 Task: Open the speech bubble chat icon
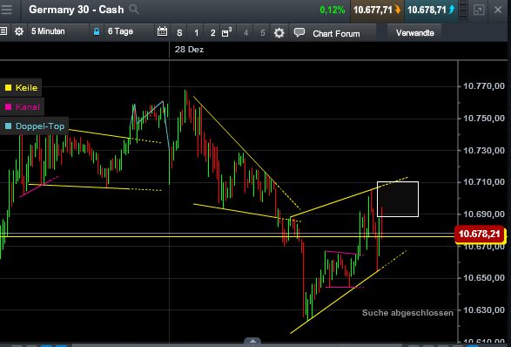(299, 32)
